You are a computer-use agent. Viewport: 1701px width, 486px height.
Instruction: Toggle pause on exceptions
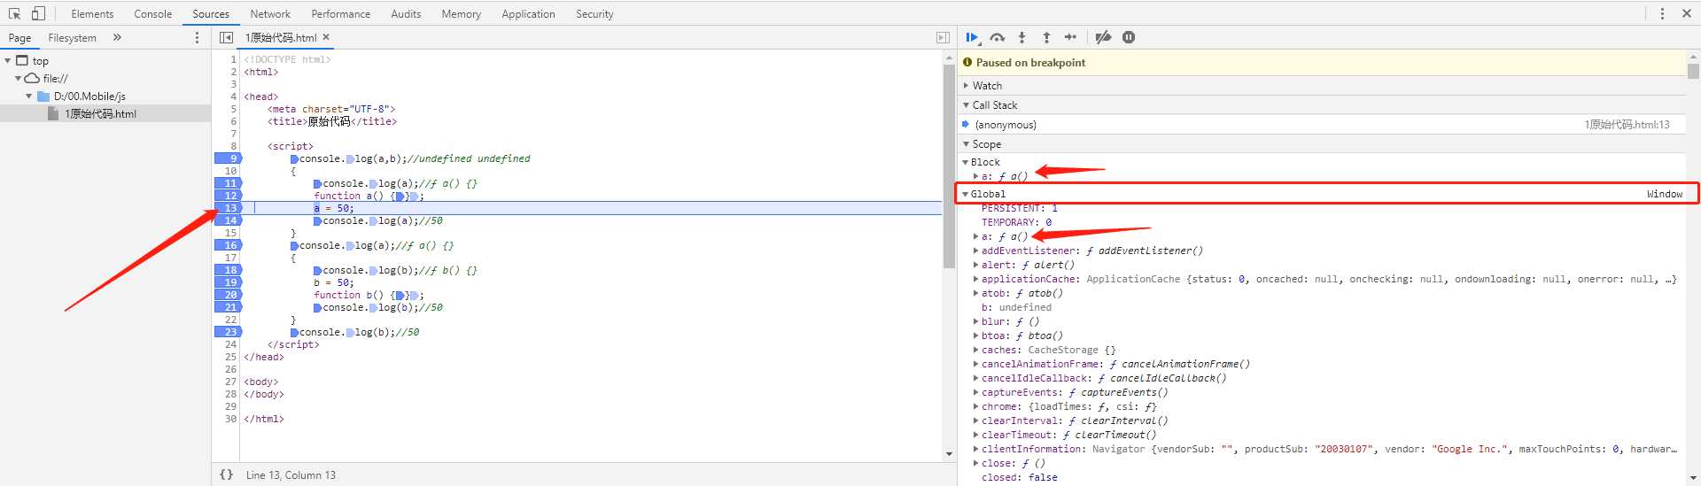pyautogui.click(x=1129, y=37)
